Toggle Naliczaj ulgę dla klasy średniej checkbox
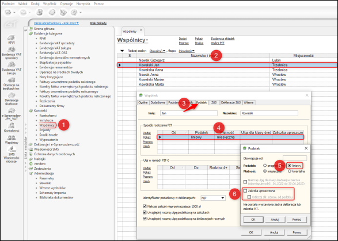 (x=245, y=182)
